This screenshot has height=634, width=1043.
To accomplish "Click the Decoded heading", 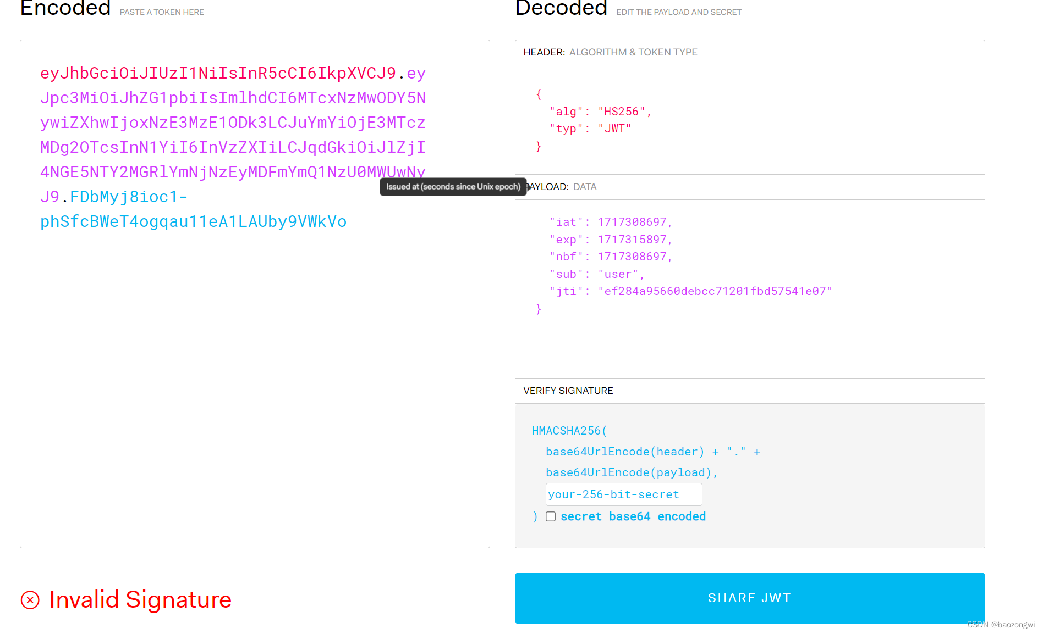I will 561,8.
